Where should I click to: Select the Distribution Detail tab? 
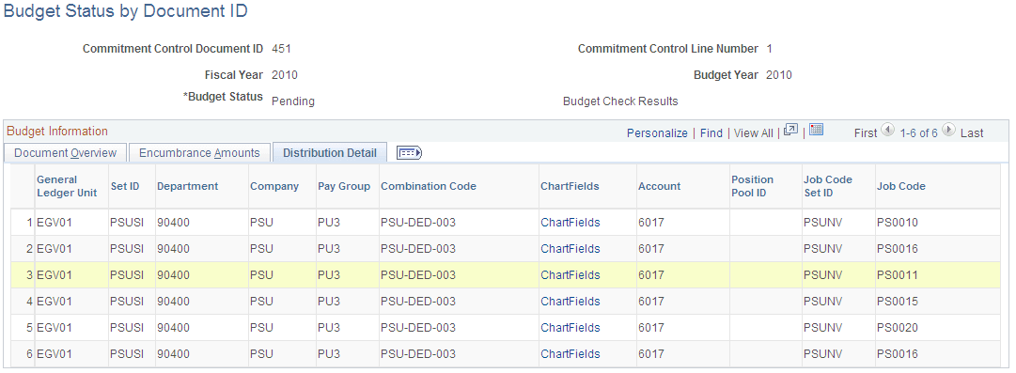coord(330,153)
